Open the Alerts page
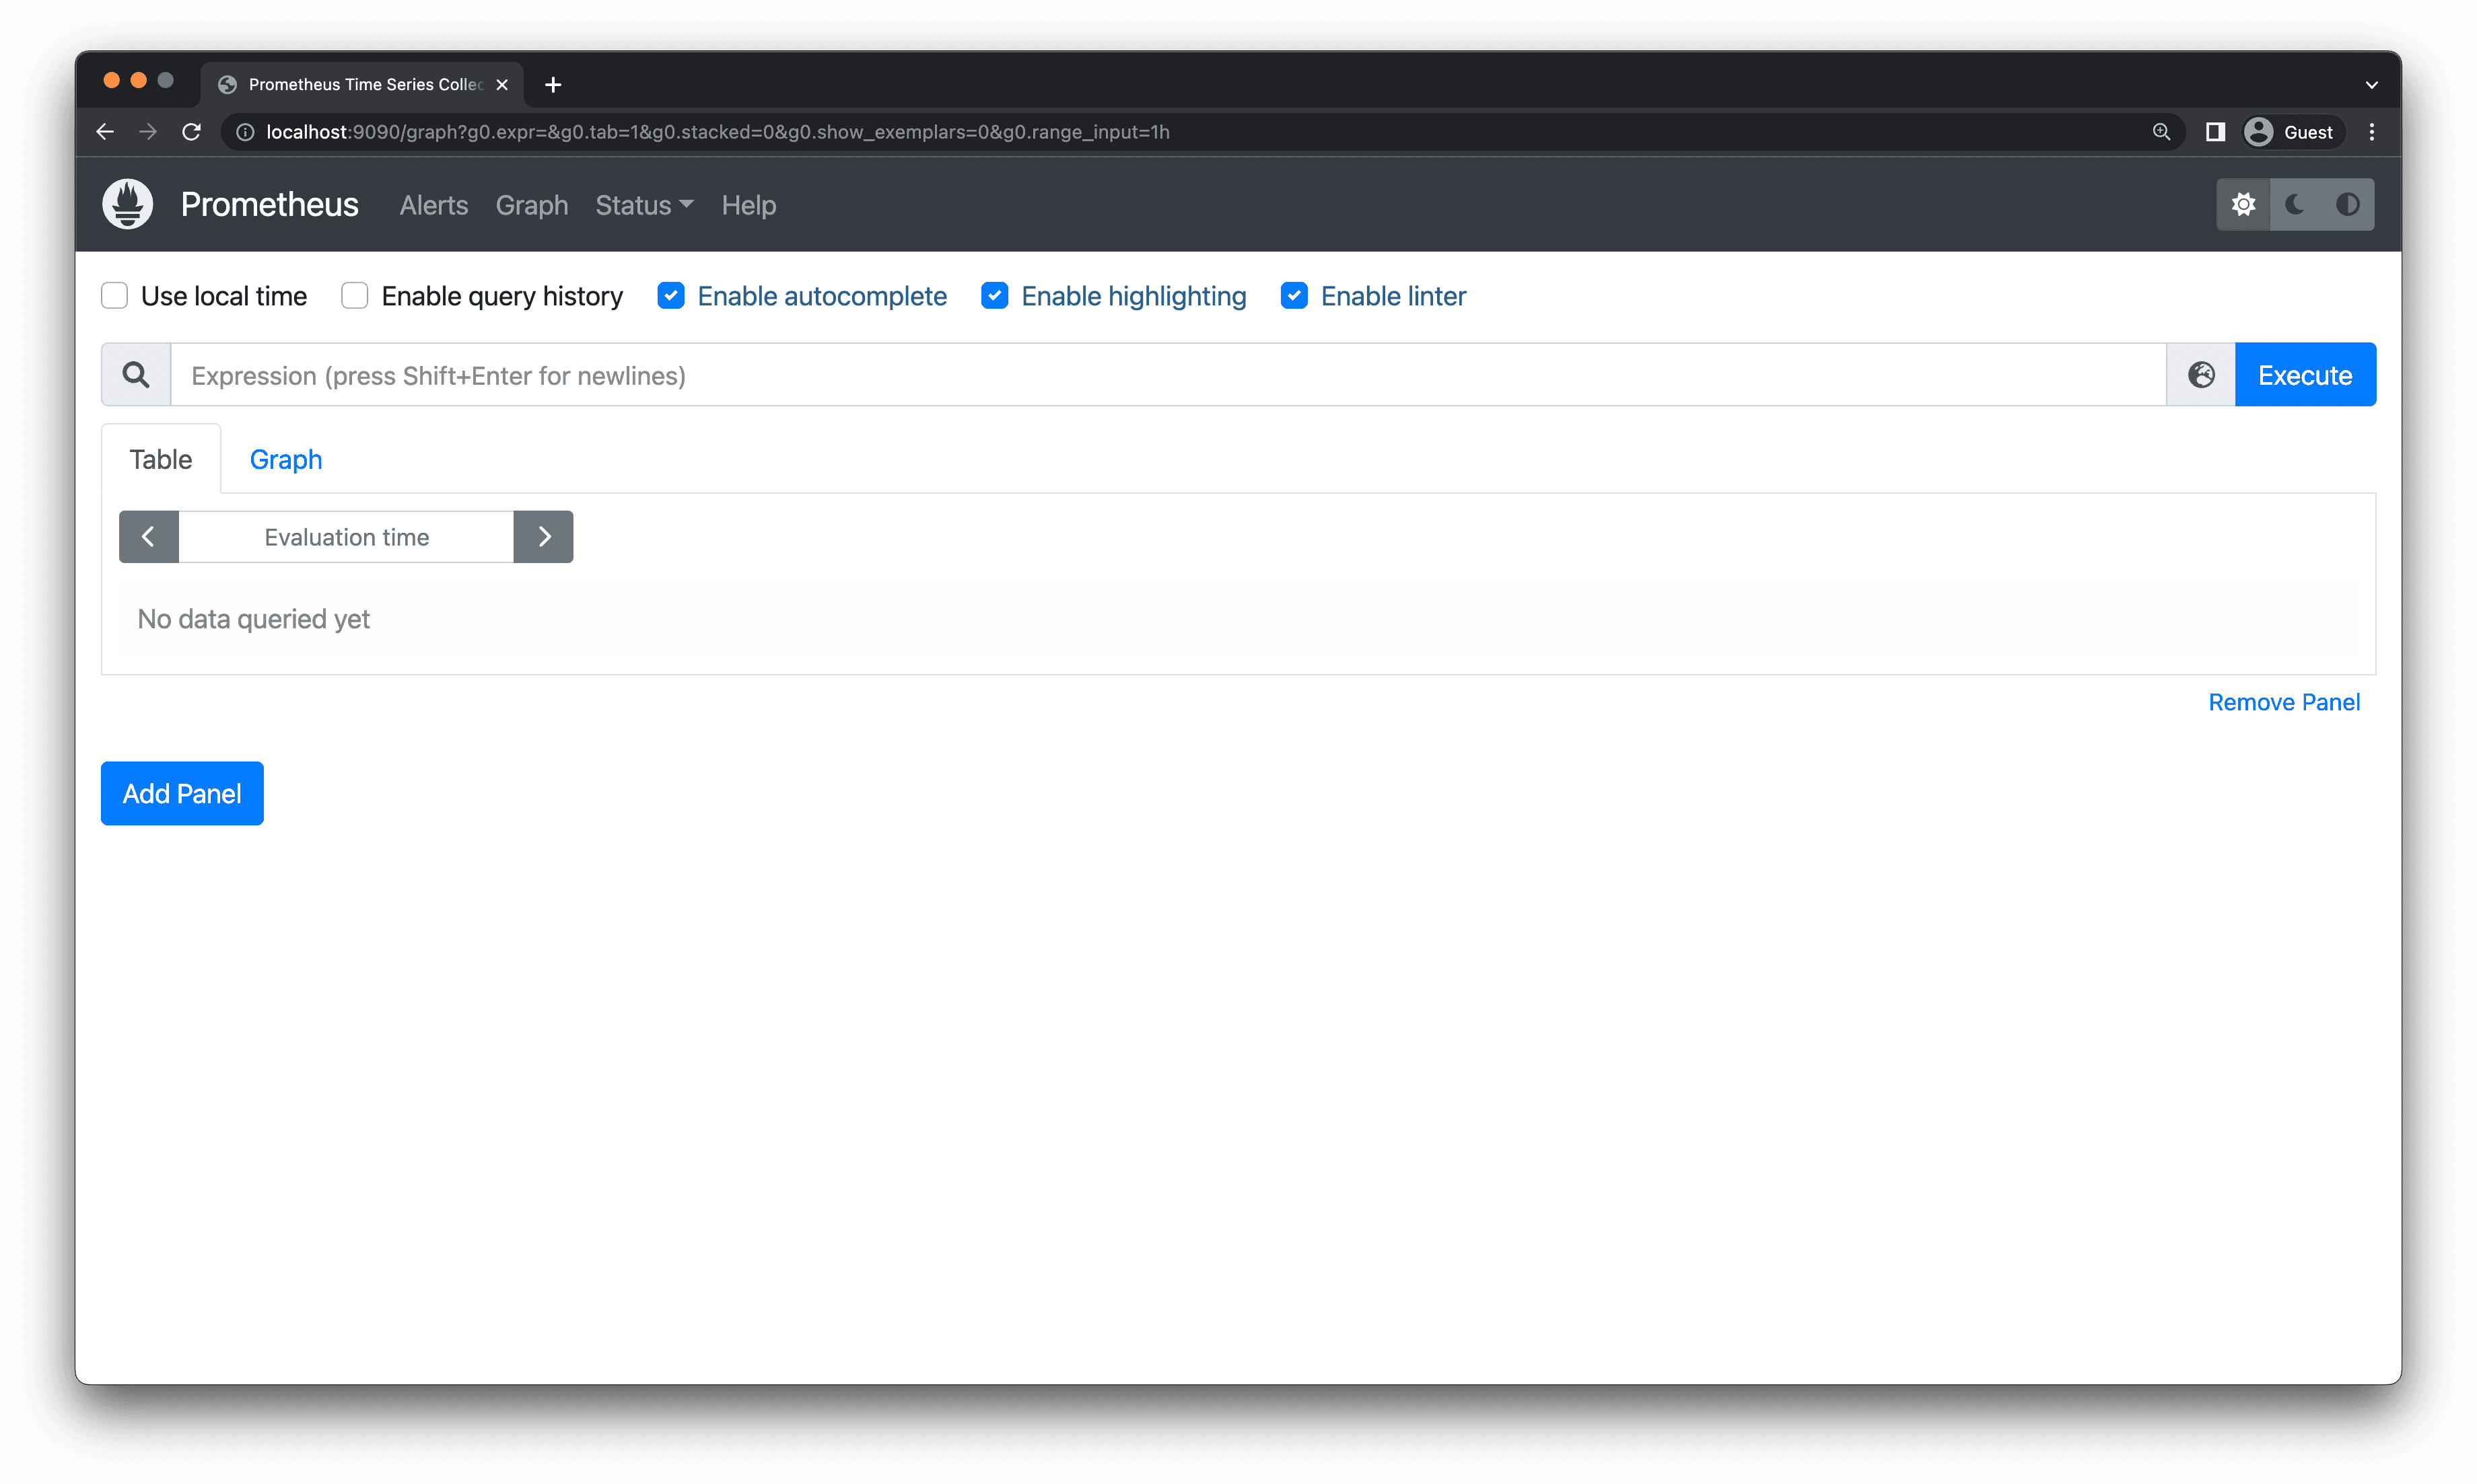The height and width of the screenshot is (1484, 2477). pyautogui.click(x=432, y=205)
